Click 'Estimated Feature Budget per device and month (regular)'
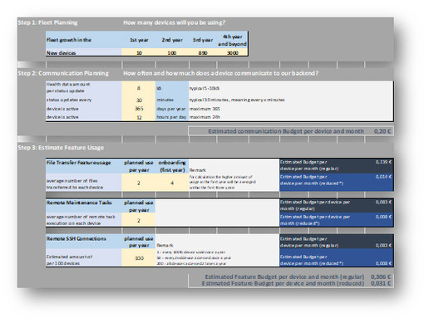The image size is (429, 323). pyautogui.click(x=284, y=277)
